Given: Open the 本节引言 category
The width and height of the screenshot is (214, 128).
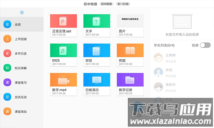Looking at the screenshot, I should tap(22, 53).
